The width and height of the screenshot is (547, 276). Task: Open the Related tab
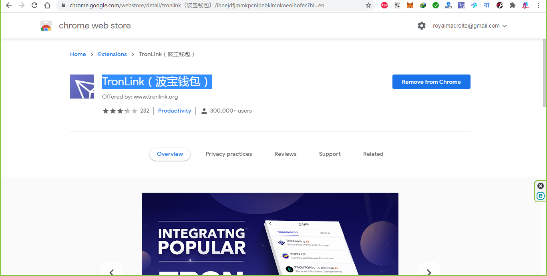pyautogui.click(x=373, y=154)
